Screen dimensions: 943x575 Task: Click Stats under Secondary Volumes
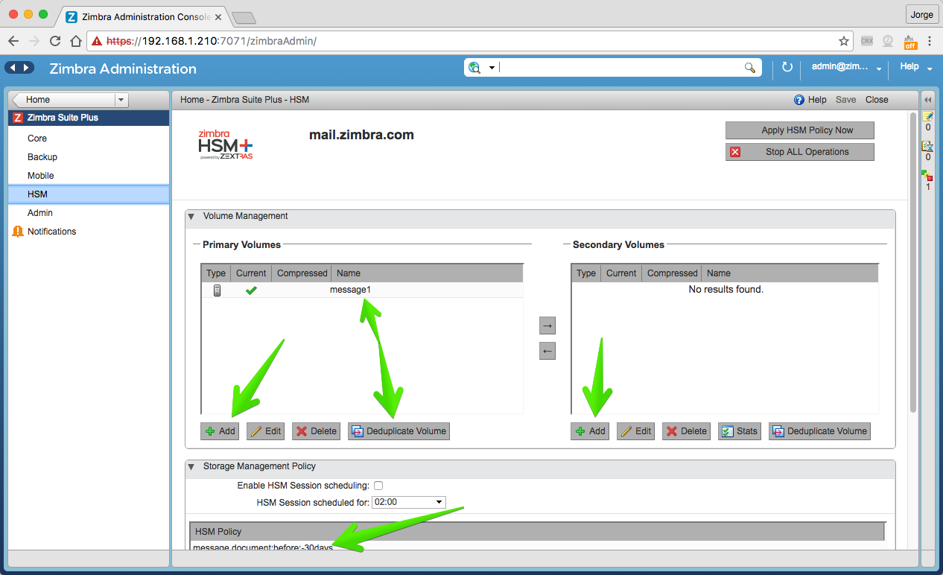tap(739, 431)
